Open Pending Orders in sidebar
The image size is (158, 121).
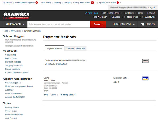pos(12,107)
